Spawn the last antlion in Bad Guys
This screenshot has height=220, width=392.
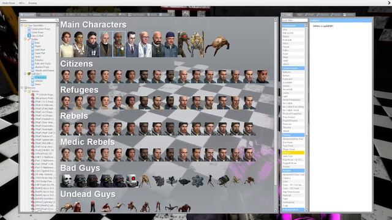249,181
